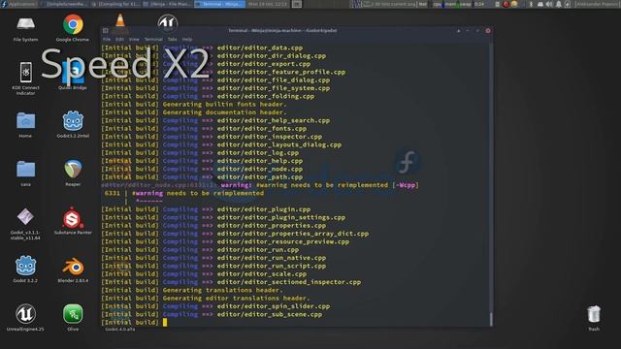Screen dimensions: 621x349
Task: Click the red recording icon in the system tray
Action: tap(506, 4)
